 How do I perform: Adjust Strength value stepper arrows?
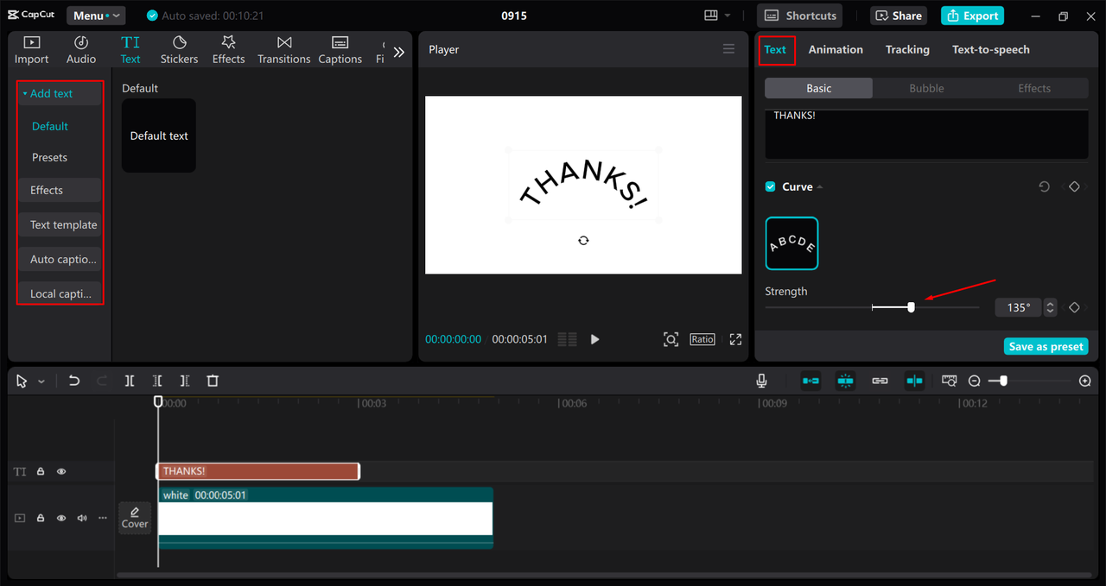point(1050,307)
